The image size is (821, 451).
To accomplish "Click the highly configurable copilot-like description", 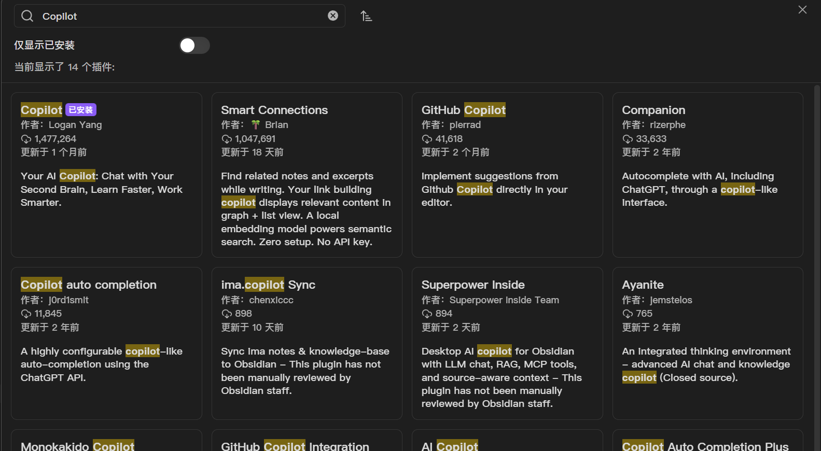I will (x=102, y=364).
